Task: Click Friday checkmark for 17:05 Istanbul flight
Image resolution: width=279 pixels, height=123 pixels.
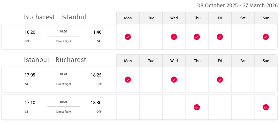Action: (220, 79)
